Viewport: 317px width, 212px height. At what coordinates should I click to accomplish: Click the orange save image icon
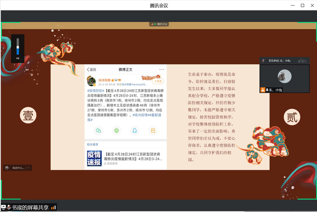[x=153, y=131]
